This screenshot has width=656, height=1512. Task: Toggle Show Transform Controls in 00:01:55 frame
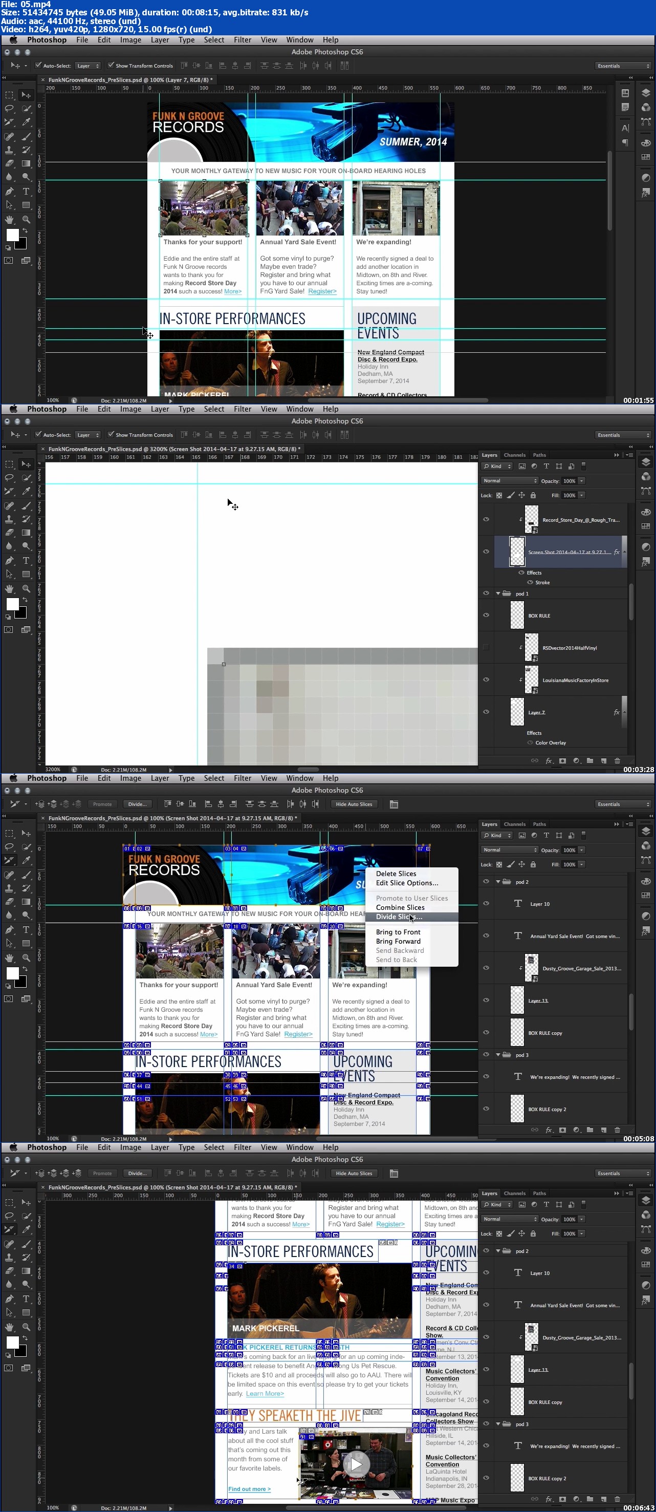(x=111, y=65)
